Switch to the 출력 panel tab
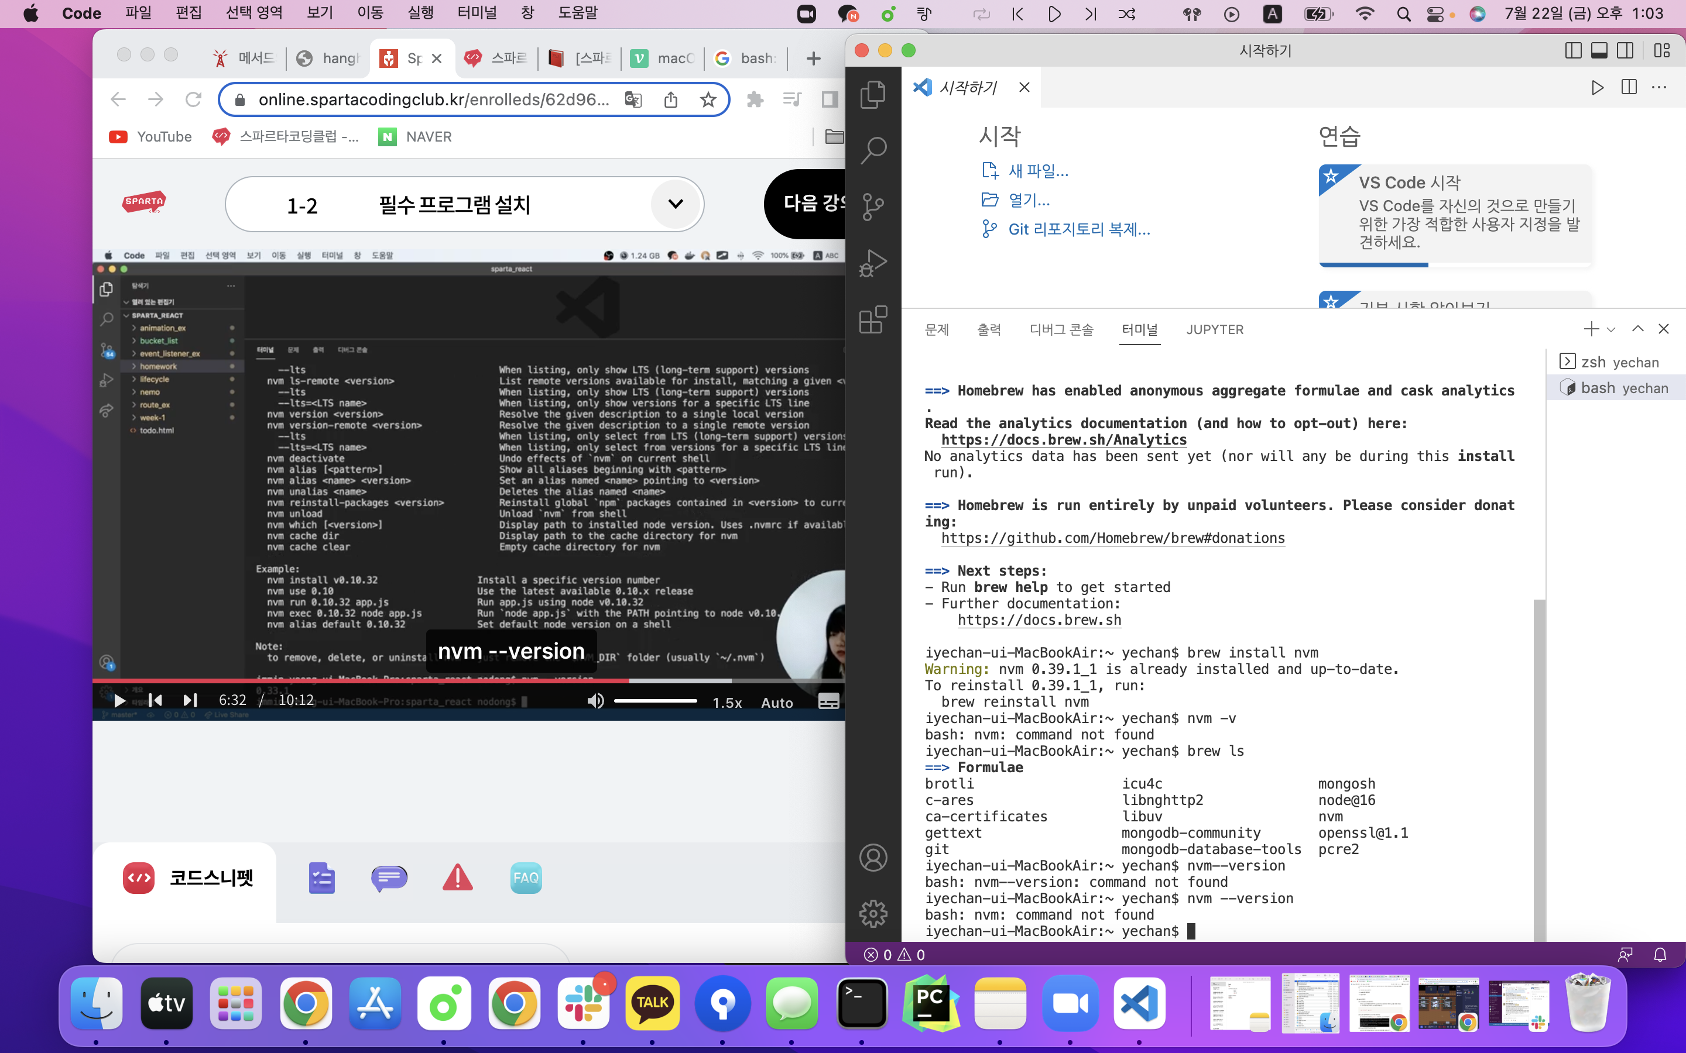The image size is (1686, 1053). click(x=989, y=329)
